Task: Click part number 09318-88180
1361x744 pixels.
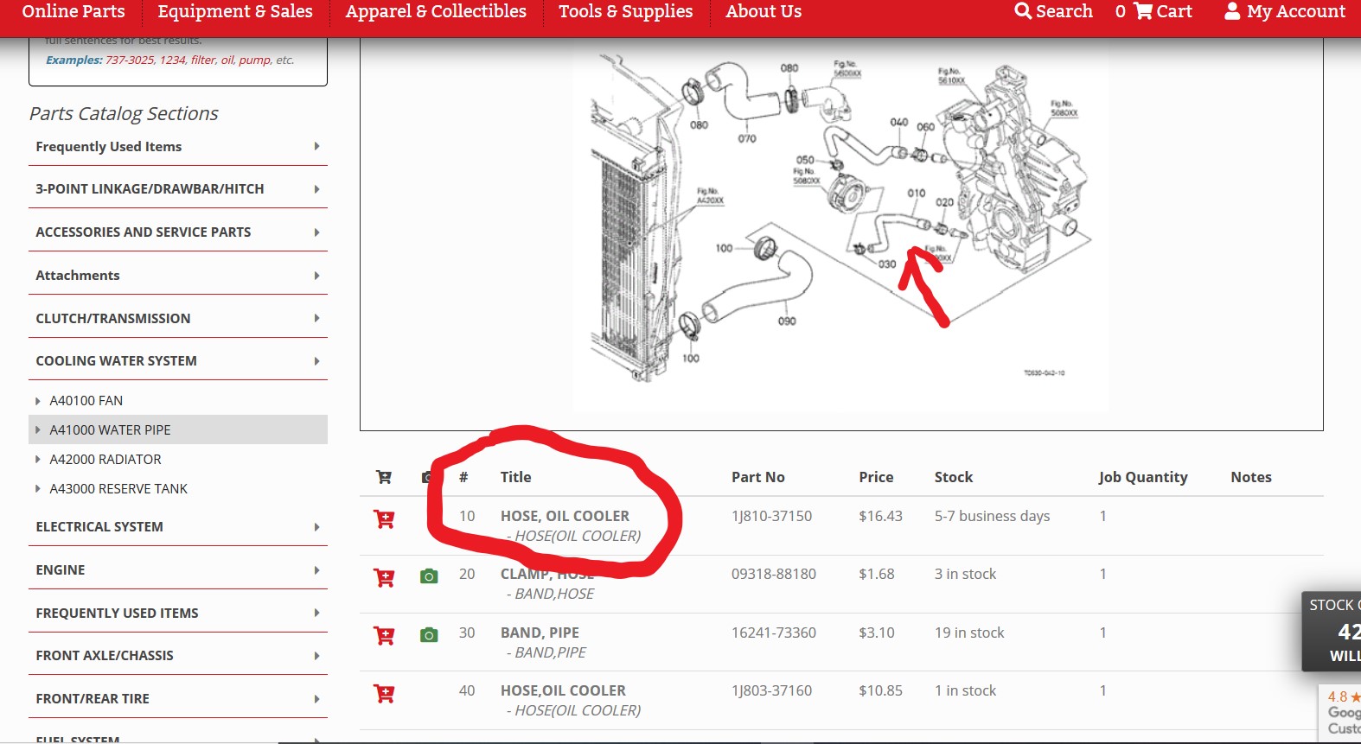Action: 773,574
